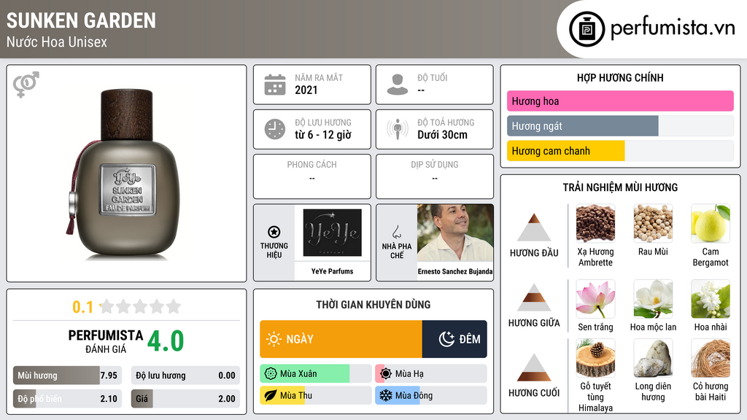
Task: Click the Nước Hoa Unisex subtitle
Action: click(x=57, y=42)
